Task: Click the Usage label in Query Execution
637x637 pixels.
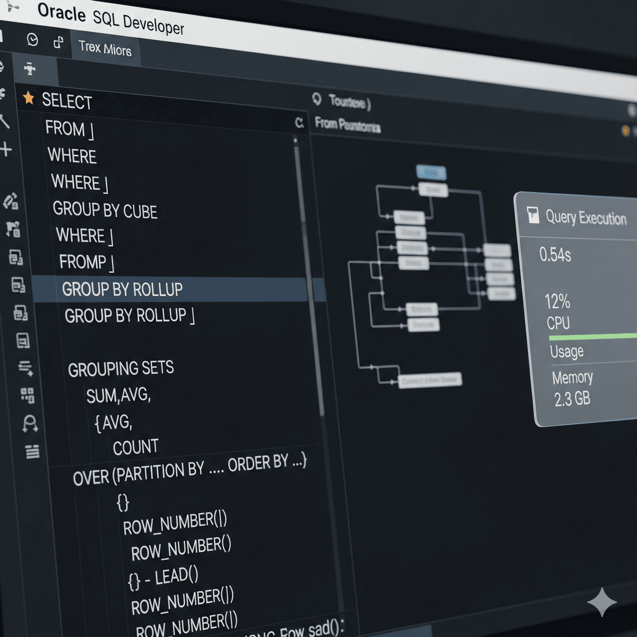Action: [x=567, y=351]
